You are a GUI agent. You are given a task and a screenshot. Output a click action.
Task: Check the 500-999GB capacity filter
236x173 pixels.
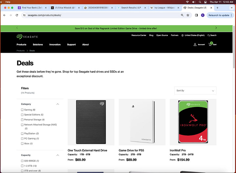(x=22, y=161)
